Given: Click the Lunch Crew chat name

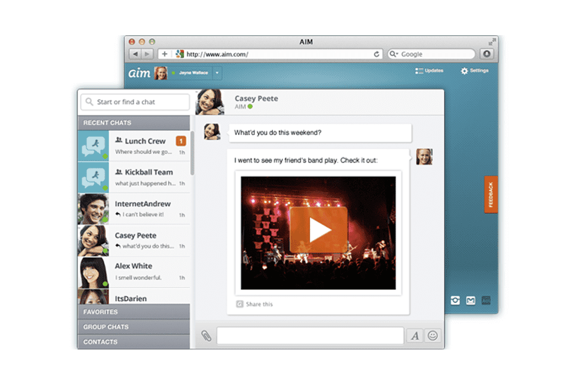Looking at the screenshot, I should (145, 141).
